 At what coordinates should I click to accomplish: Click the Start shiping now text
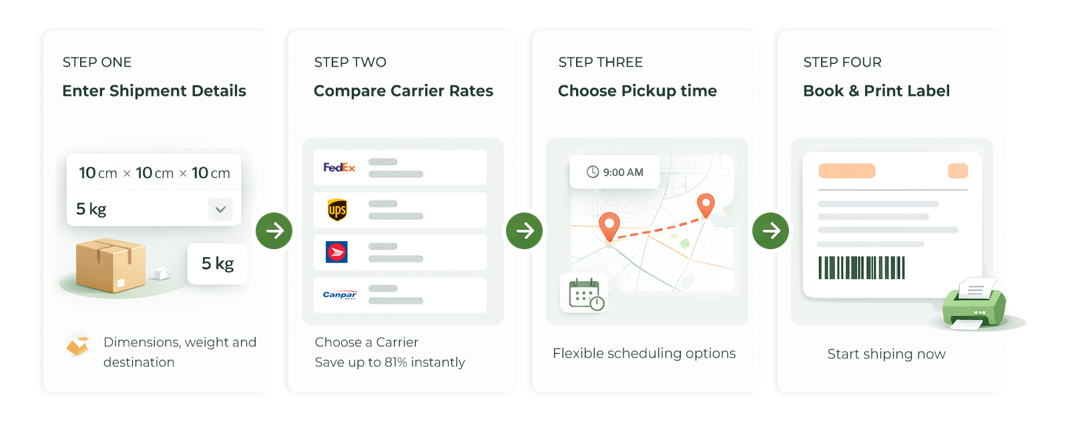click(886, 354)
